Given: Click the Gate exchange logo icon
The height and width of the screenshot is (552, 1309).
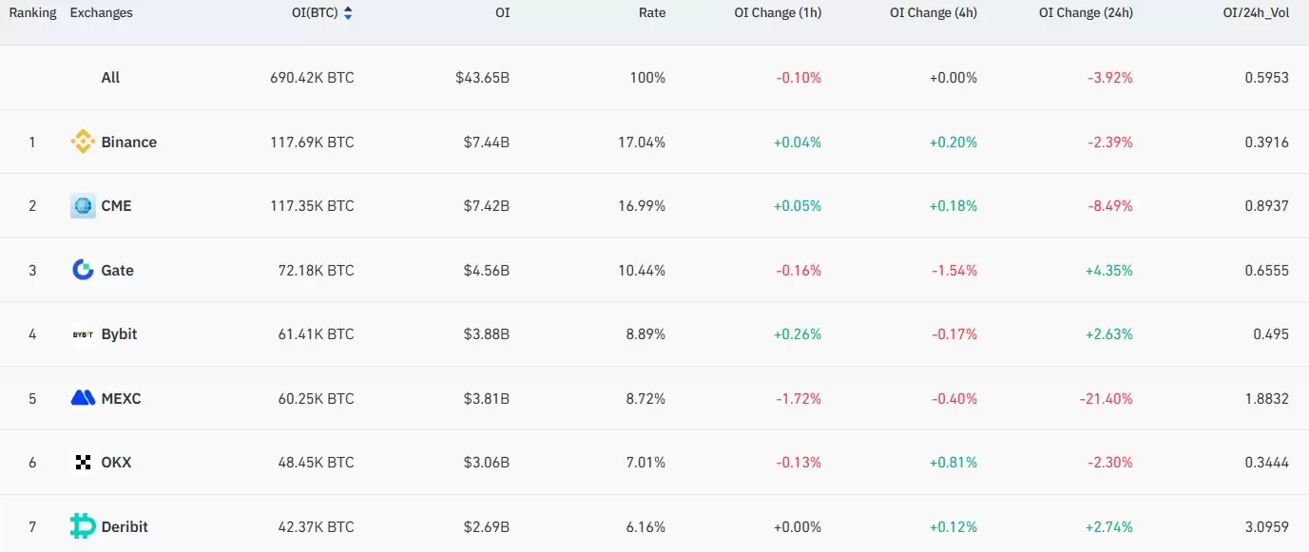Looking at the screenshot, I should [x=83, y=270].
